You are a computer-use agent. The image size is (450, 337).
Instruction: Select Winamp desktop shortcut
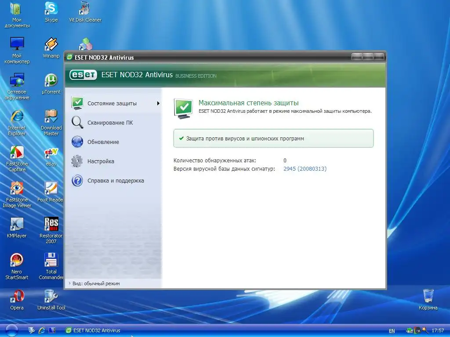(x=51, y=48)
